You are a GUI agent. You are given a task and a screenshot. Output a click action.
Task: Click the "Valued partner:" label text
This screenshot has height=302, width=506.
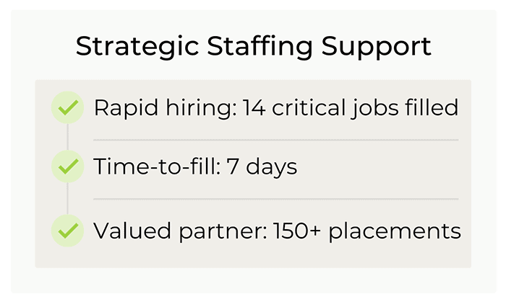tap(181, 231)
